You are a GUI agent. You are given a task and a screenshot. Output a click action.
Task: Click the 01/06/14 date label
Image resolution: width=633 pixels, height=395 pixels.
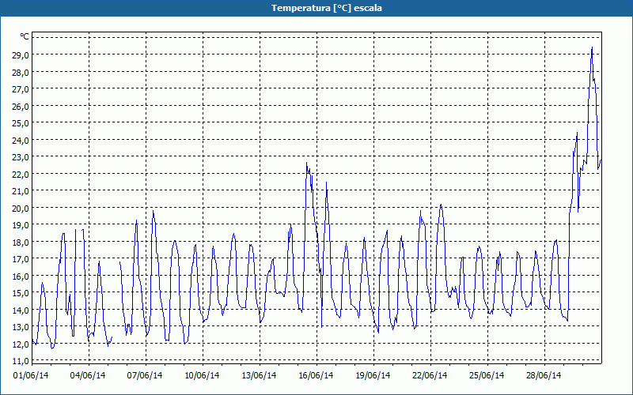coord(31,376)
